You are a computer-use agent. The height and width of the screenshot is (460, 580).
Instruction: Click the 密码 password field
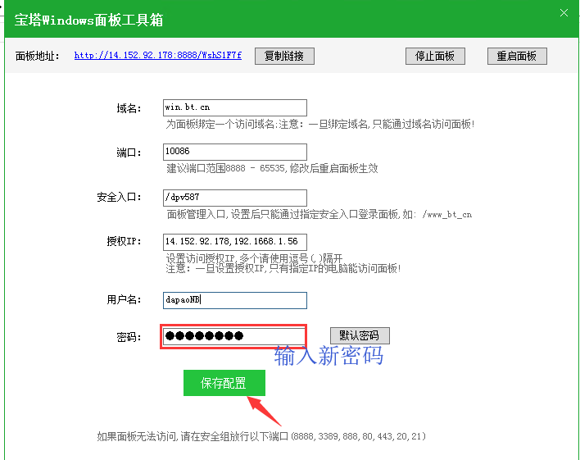[x=234, y=336]
